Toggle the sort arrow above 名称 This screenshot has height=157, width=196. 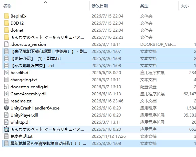(x=46, y=2)
